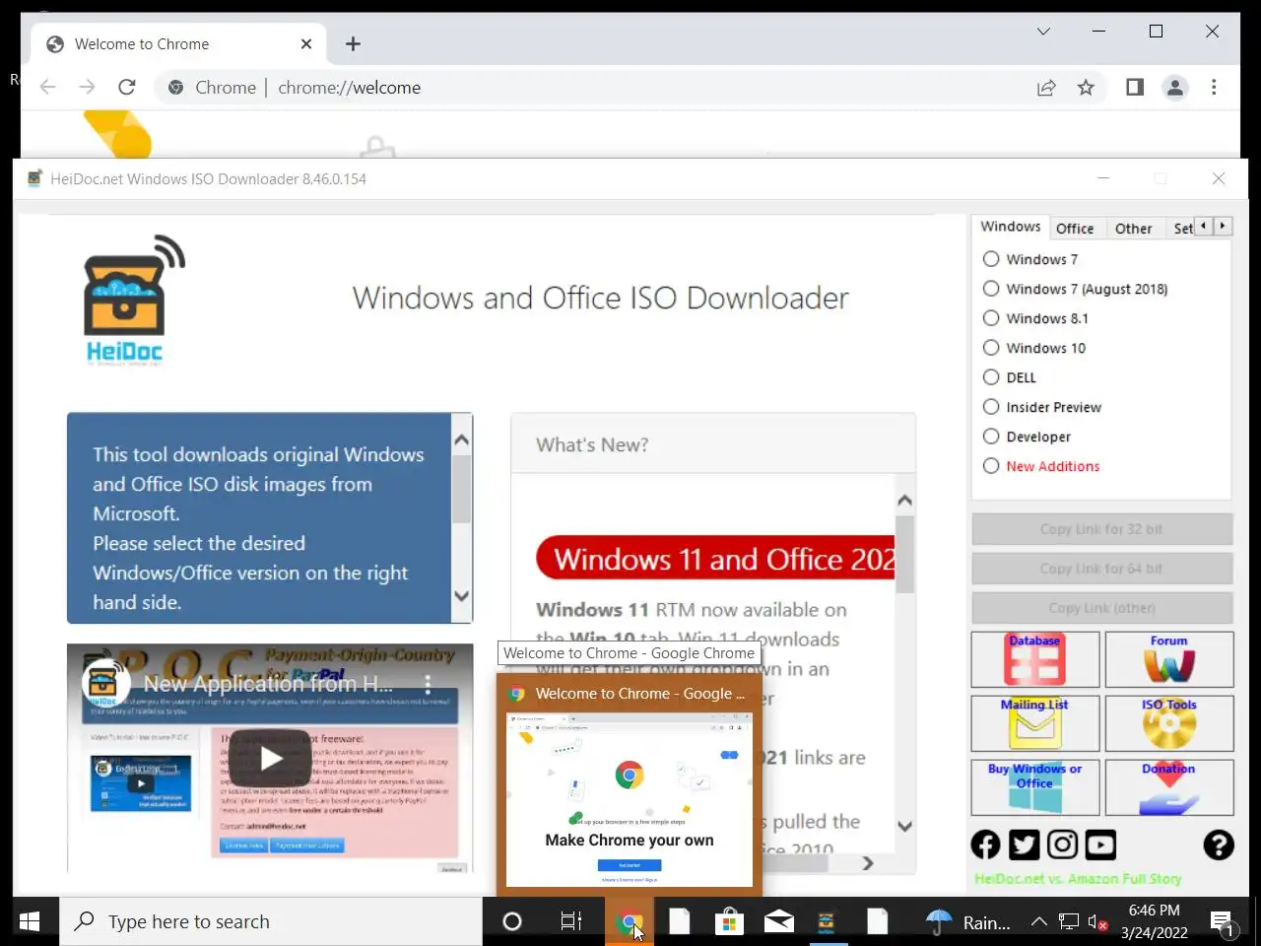
Task: Click the date and time clock in the tray
Action: 1155,921
